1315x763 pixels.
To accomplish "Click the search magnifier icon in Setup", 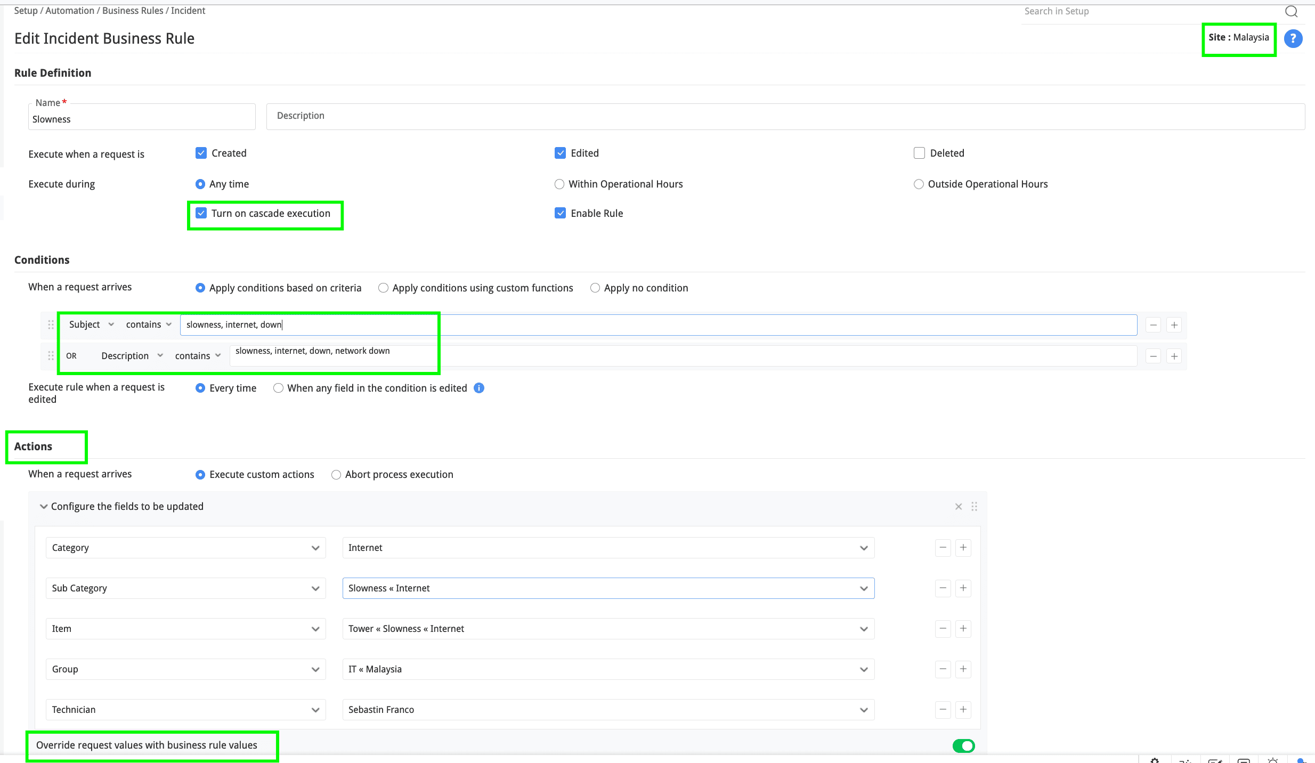I will (1291, 11).
